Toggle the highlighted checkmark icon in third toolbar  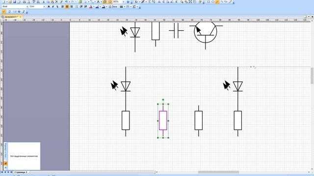(x=4, y=12)
